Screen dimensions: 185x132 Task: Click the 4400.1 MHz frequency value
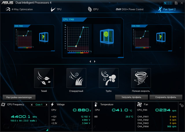[24, 117]
